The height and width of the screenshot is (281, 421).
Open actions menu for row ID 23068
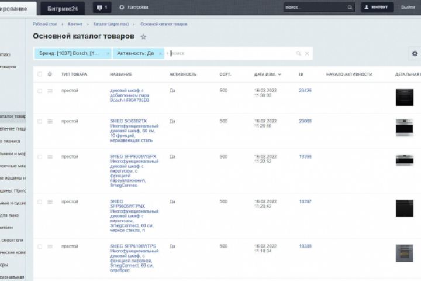[x=50, y=122]
